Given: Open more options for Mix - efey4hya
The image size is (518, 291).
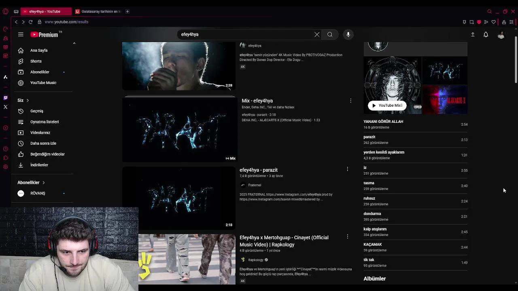Looking at the screenshot, I should pos(350,101).
